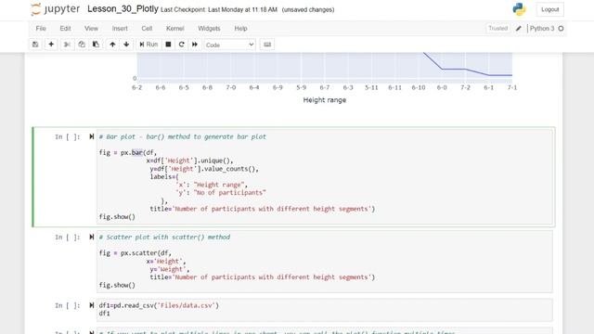594x334 pixels.
Task: Insert a new cell below
Action: click(51, 45)
